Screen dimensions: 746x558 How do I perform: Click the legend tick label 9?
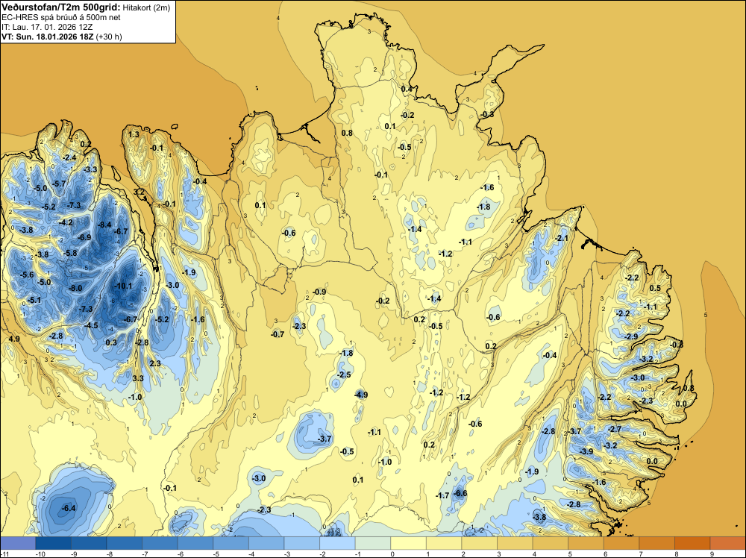712,554
